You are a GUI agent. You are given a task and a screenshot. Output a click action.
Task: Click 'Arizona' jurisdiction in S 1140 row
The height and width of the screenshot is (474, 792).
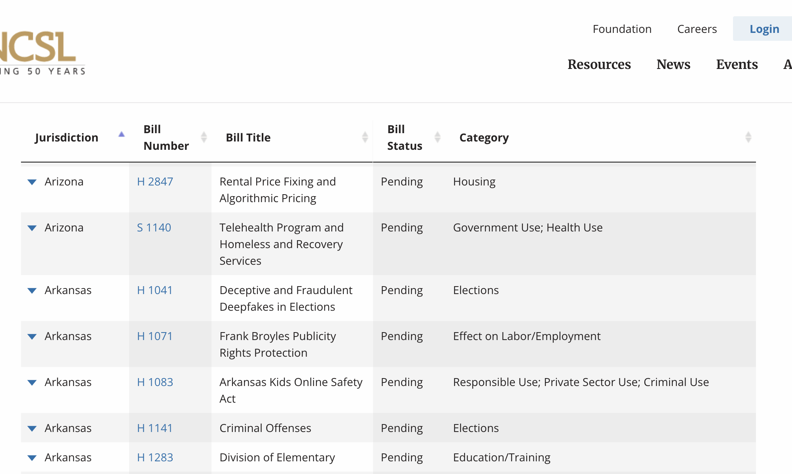click(x=64, y=227)
